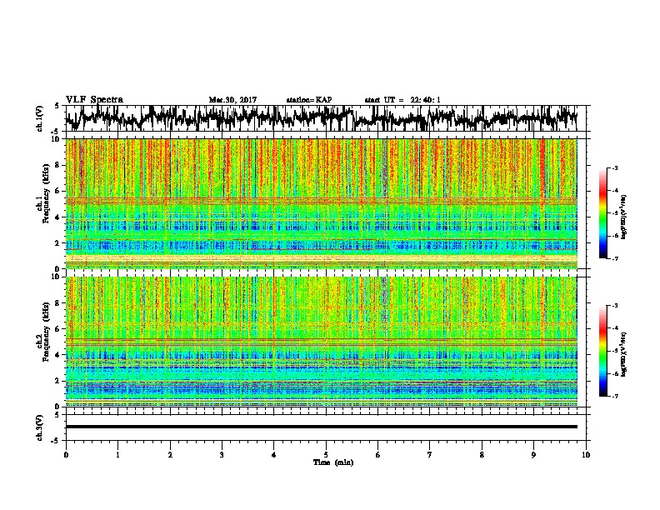660x510 pixels.
Task: Click the ch.1 spectrogram color scale bar
Action: 603,213
